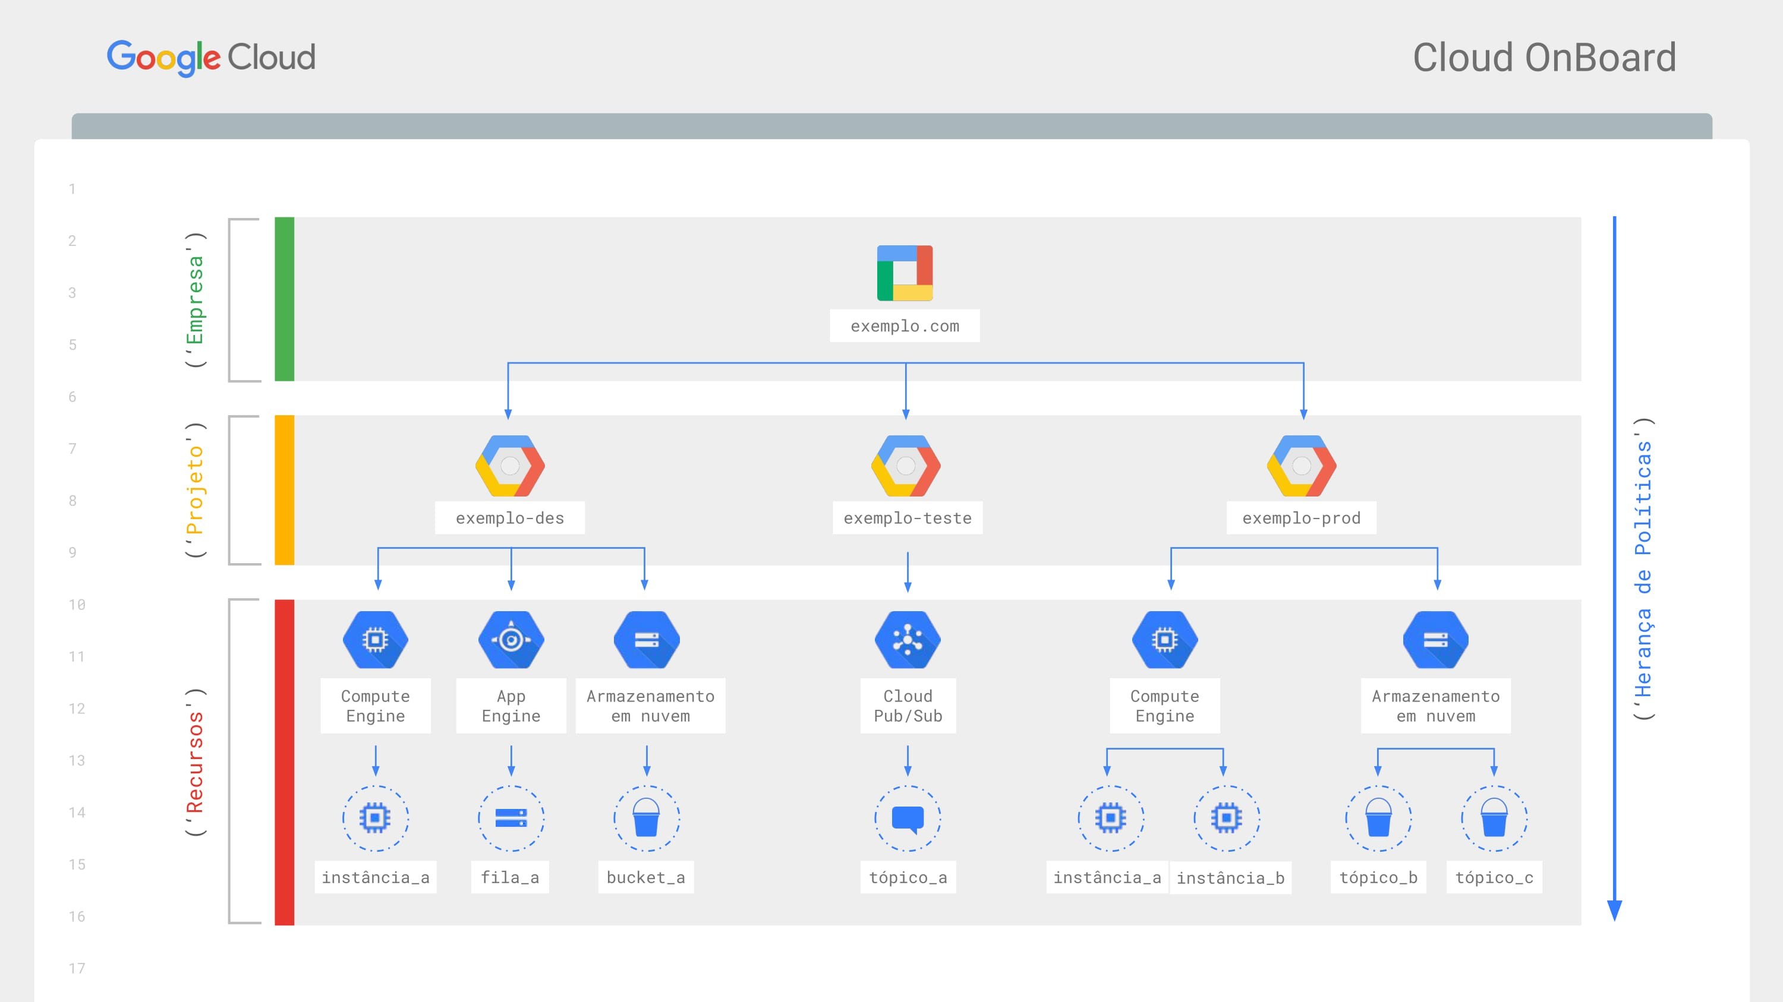Click the green Empresa color bar

coord(285,299)
